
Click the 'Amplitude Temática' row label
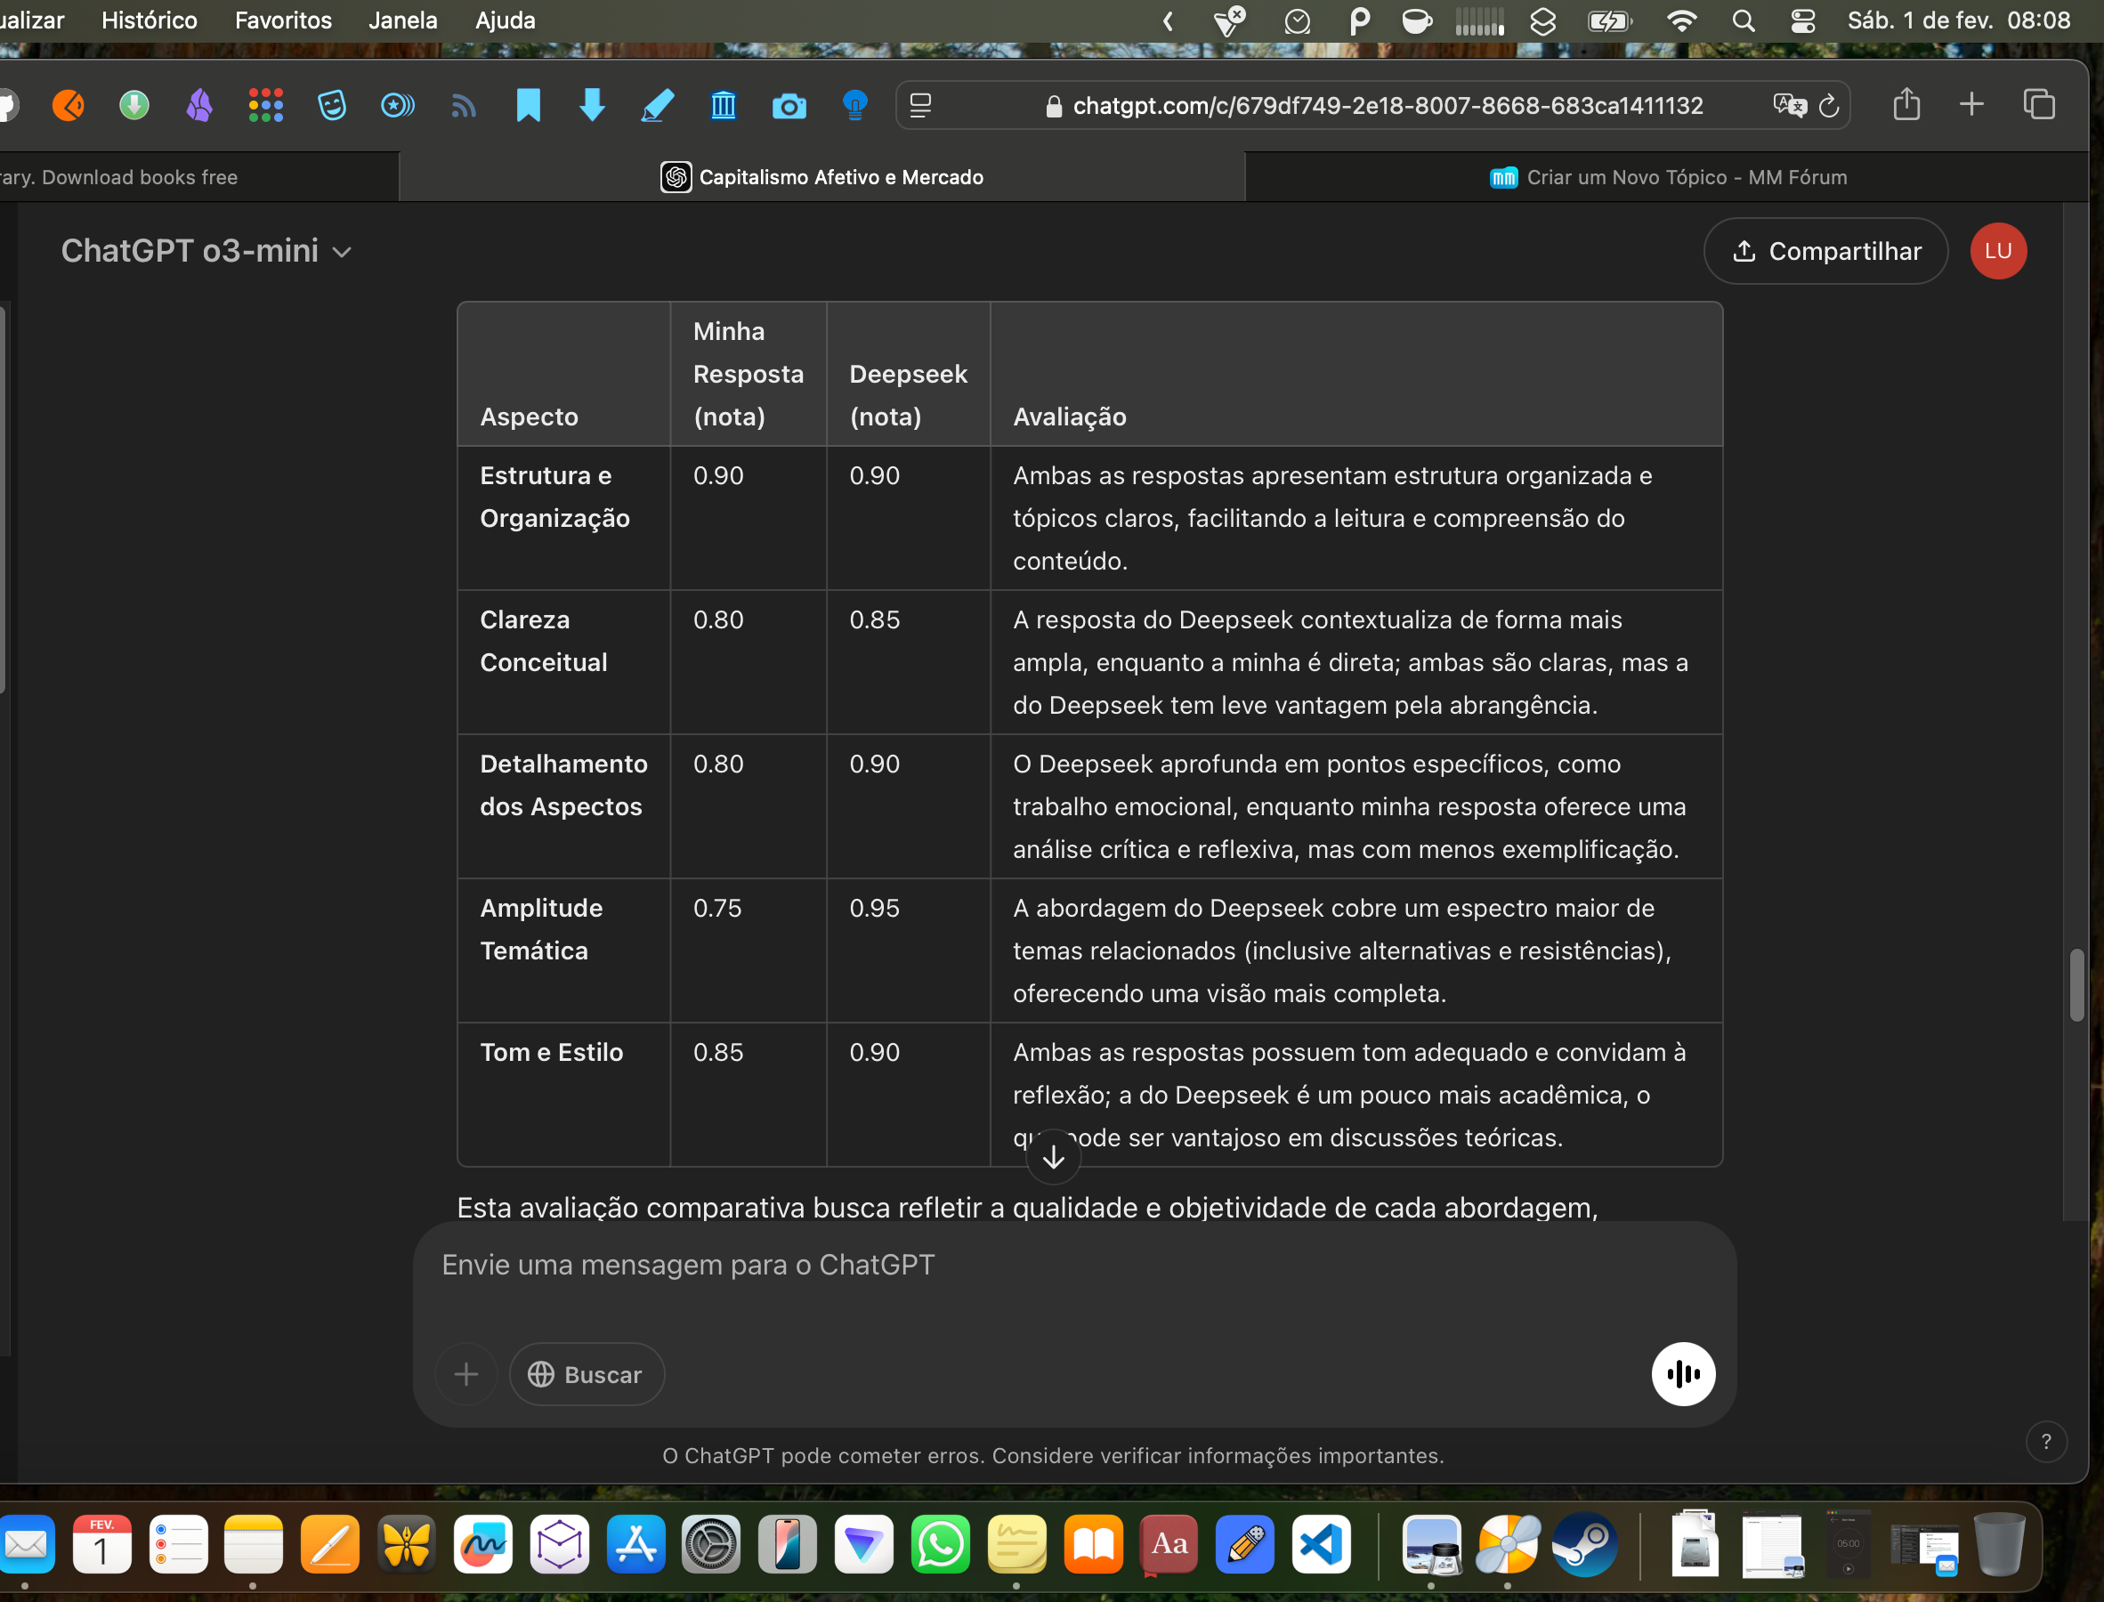pyautogui.click(x=540, y=929)
